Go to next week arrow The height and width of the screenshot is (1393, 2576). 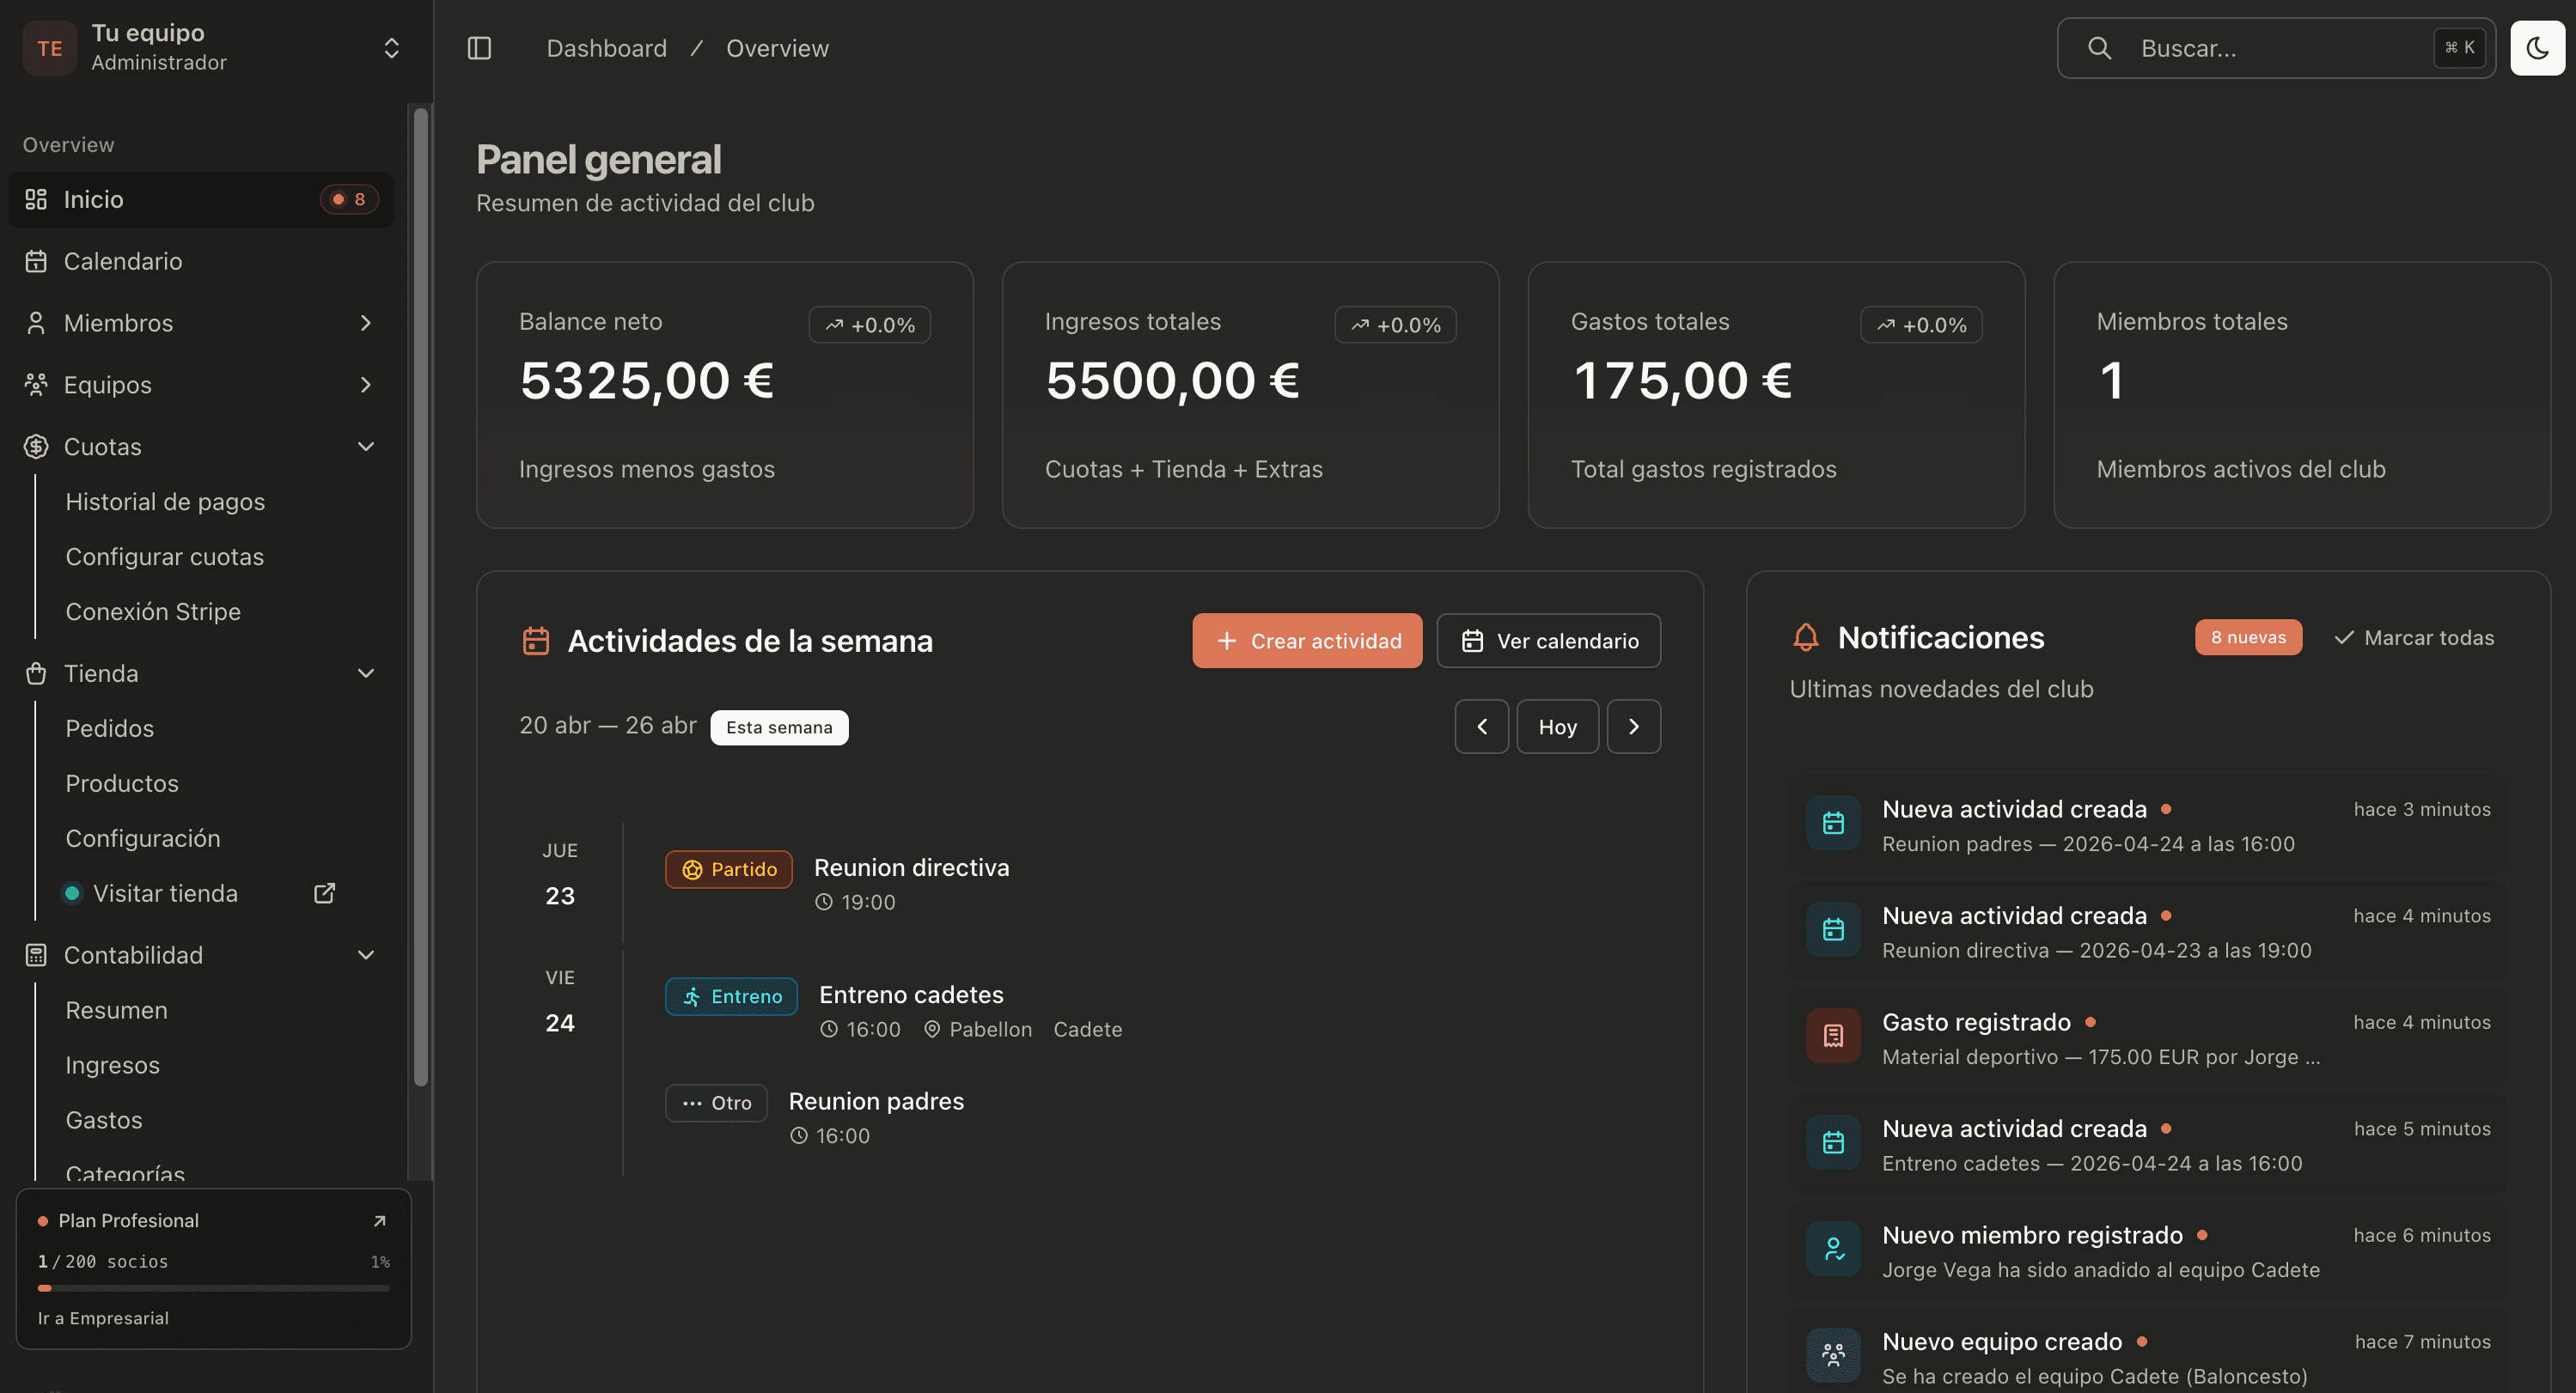[x=1634, y=727]
